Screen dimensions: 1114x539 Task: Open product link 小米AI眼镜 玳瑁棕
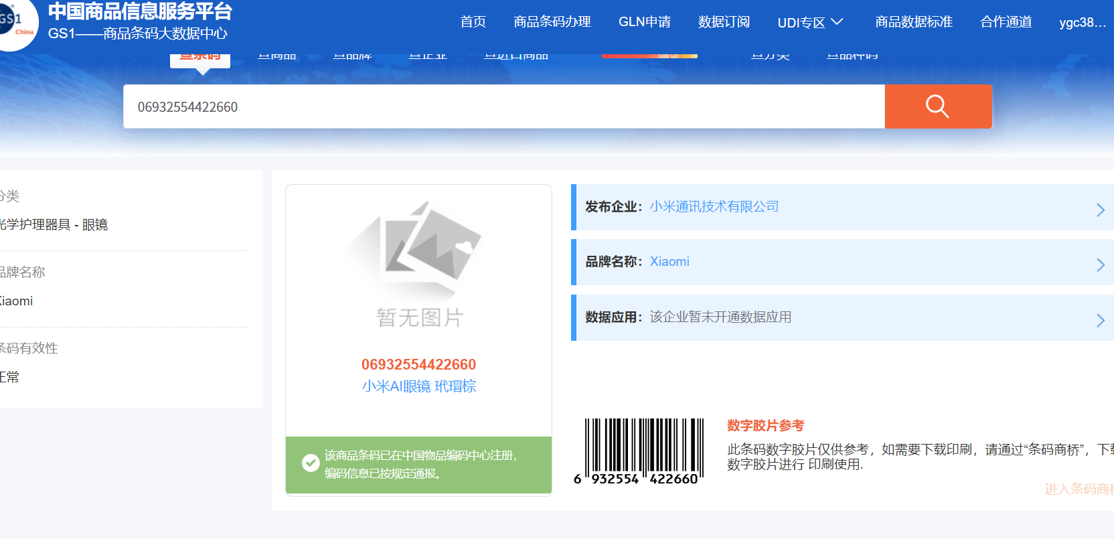[419, 386]
